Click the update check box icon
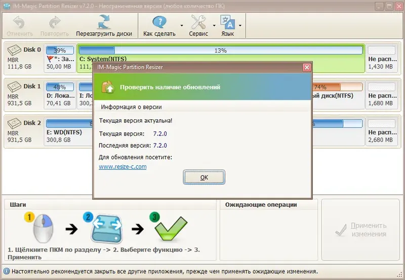The image size is (405, 280). [108, 87]
